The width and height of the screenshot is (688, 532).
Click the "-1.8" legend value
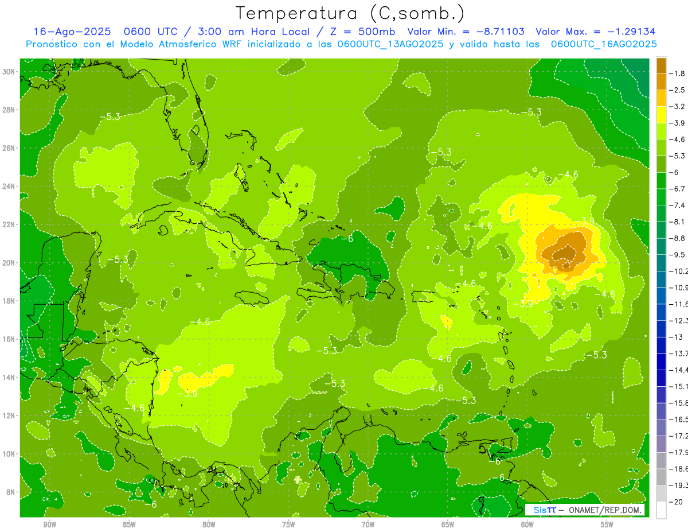[678, 73]
